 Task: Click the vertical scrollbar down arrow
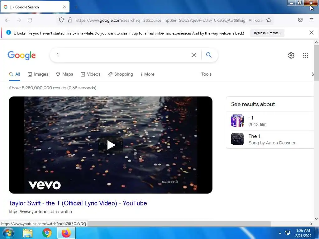point(316,219)
